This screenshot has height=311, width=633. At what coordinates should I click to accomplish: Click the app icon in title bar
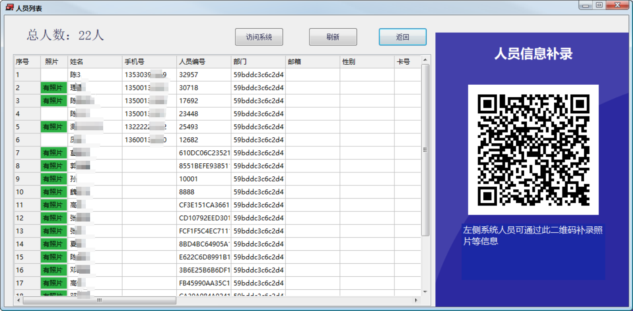point(9,7)
